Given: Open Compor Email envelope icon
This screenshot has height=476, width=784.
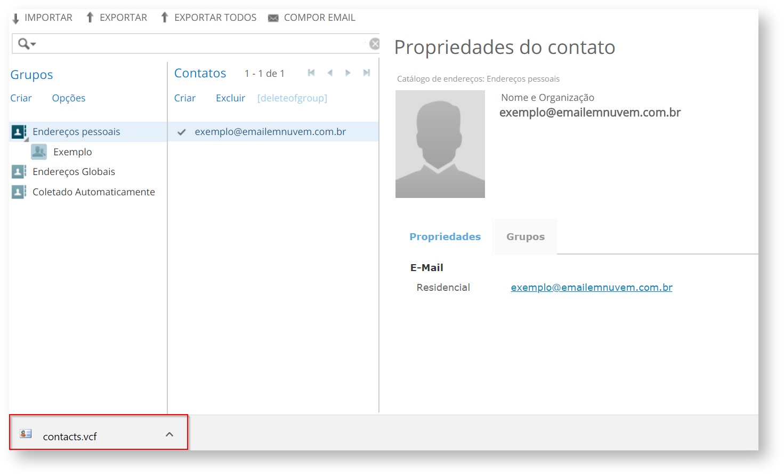Looking at the screenshot, I should point(273,18).
